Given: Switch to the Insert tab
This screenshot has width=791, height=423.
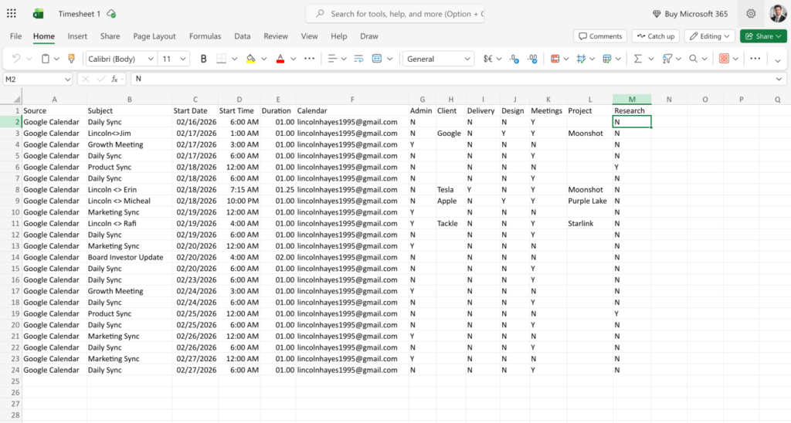Looking at the screenshot, I should tap(77, 36).
